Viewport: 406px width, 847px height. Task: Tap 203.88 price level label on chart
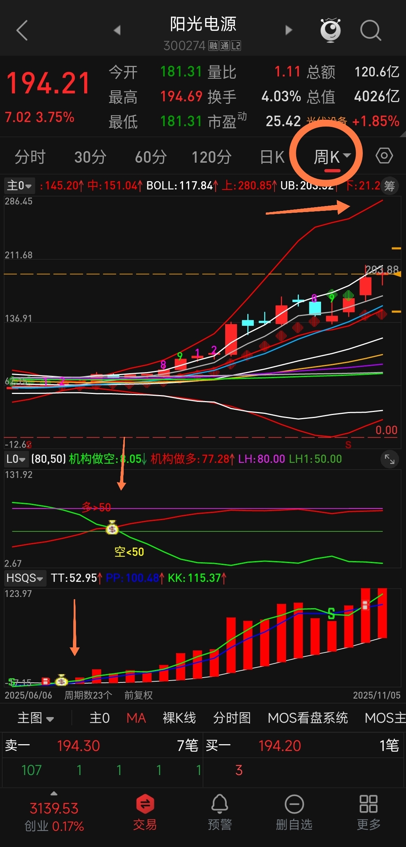pos(382,270)
